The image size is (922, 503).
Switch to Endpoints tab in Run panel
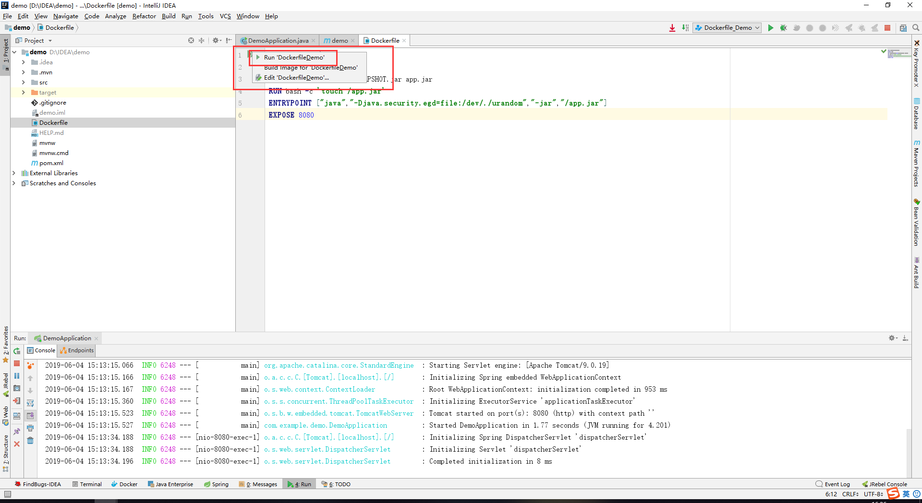[x=77, y=351]
